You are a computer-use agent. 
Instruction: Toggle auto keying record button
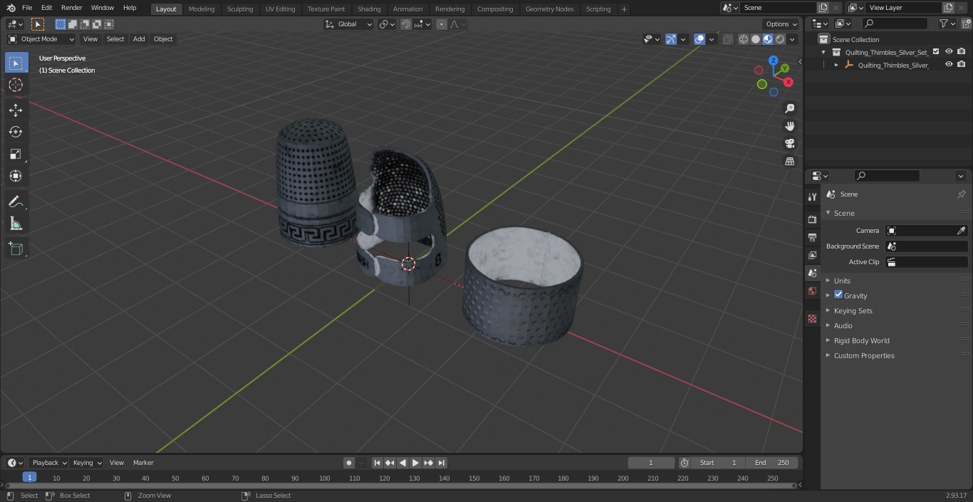point(348,463)
